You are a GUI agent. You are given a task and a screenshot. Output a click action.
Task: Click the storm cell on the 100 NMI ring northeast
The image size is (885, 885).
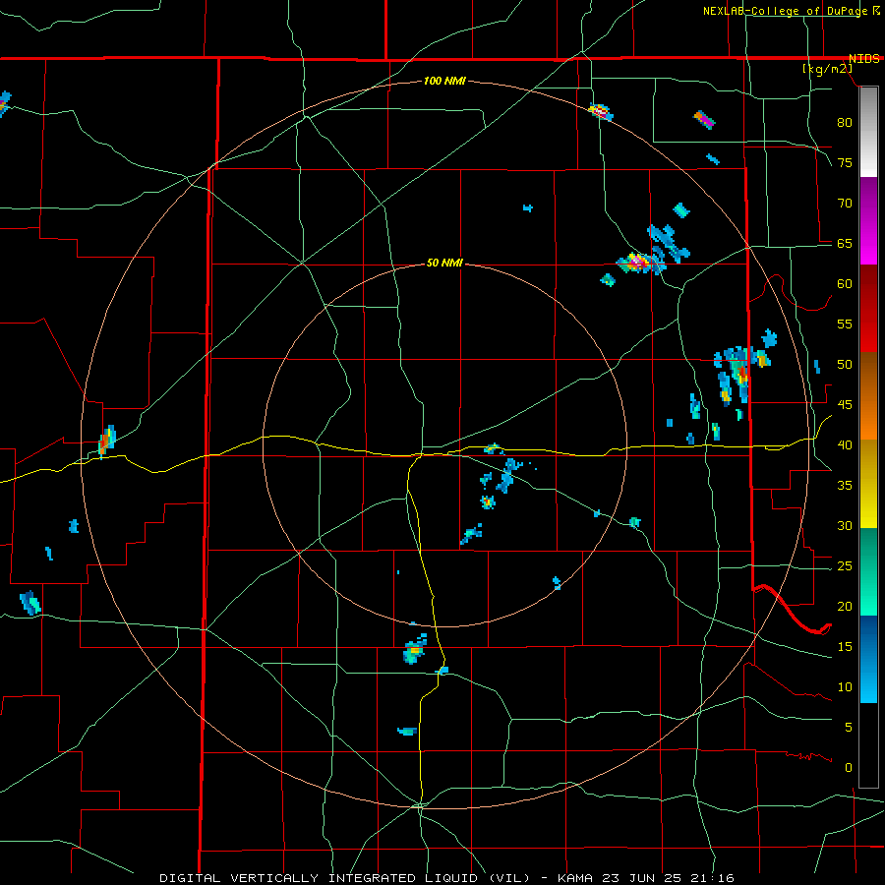click(601, 112)
